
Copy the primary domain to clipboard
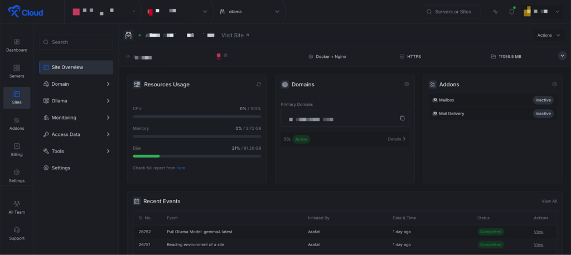pyautogui.click(x=402, y=118)
